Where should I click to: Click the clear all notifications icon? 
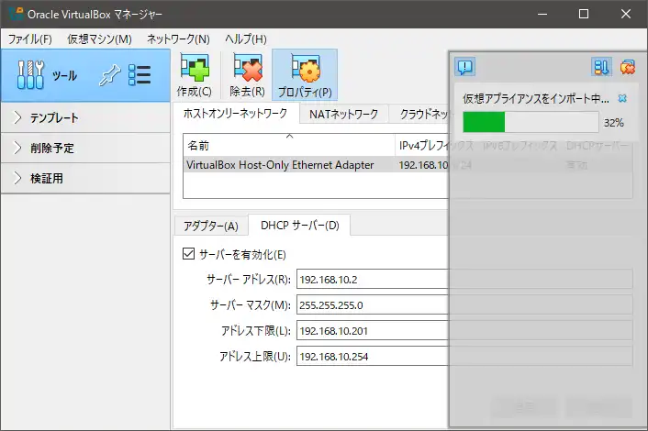(x=627, y=66)
